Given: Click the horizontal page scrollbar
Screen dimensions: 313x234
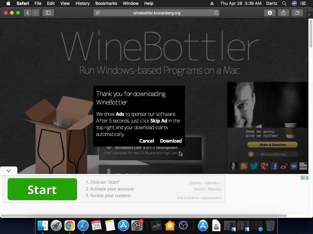Looking at the screenshot, I should click(x=144, y=216).
